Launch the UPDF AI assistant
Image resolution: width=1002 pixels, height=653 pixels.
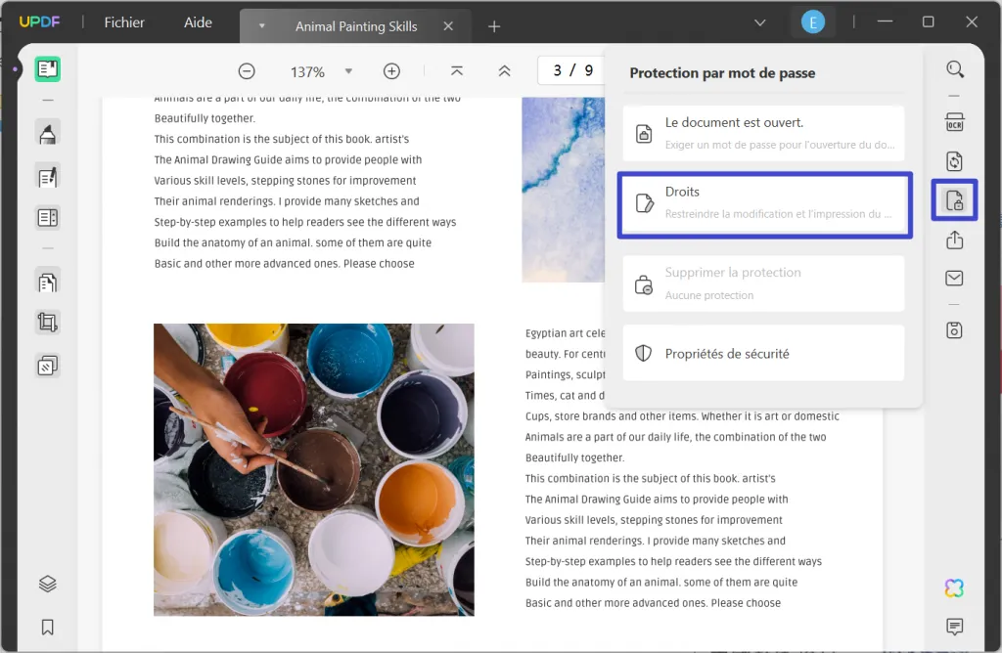click(x=953, y=588)
